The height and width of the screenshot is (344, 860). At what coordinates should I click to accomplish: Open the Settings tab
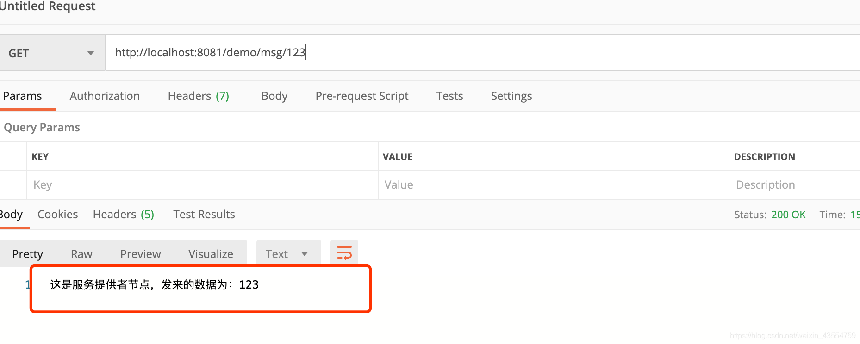tap(511, 96)
